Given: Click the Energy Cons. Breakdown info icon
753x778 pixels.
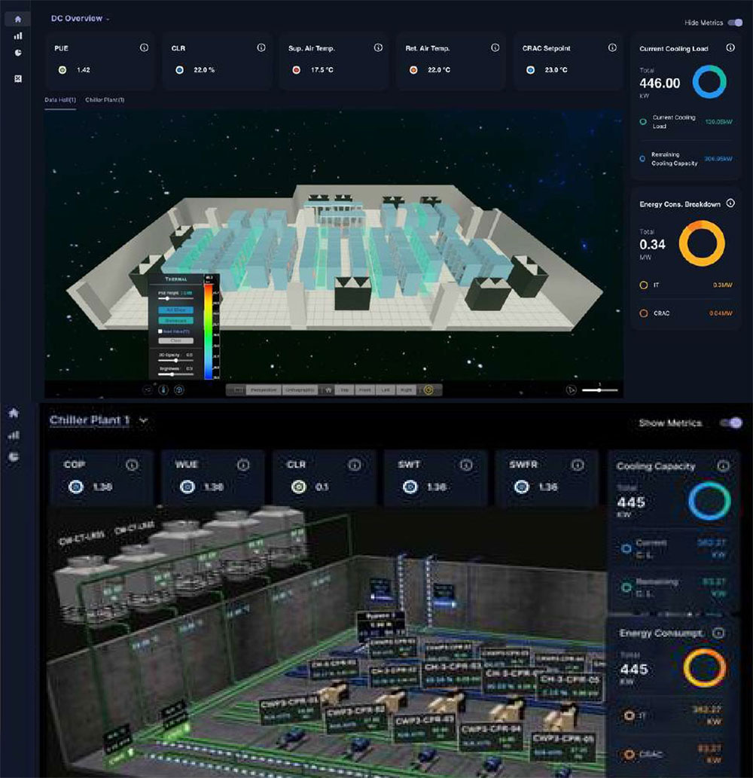Looking at the screenshot, I should click(x=730, y=203).
